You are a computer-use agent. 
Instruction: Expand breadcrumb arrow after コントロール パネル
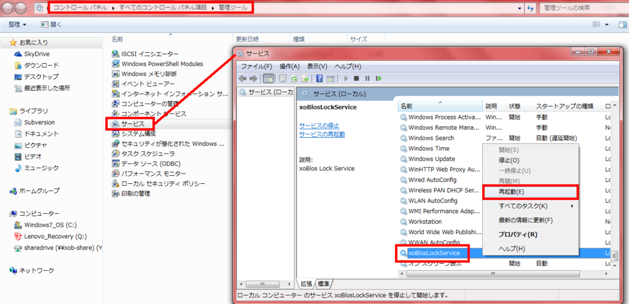pyautogui.click(x=113, y=8)
